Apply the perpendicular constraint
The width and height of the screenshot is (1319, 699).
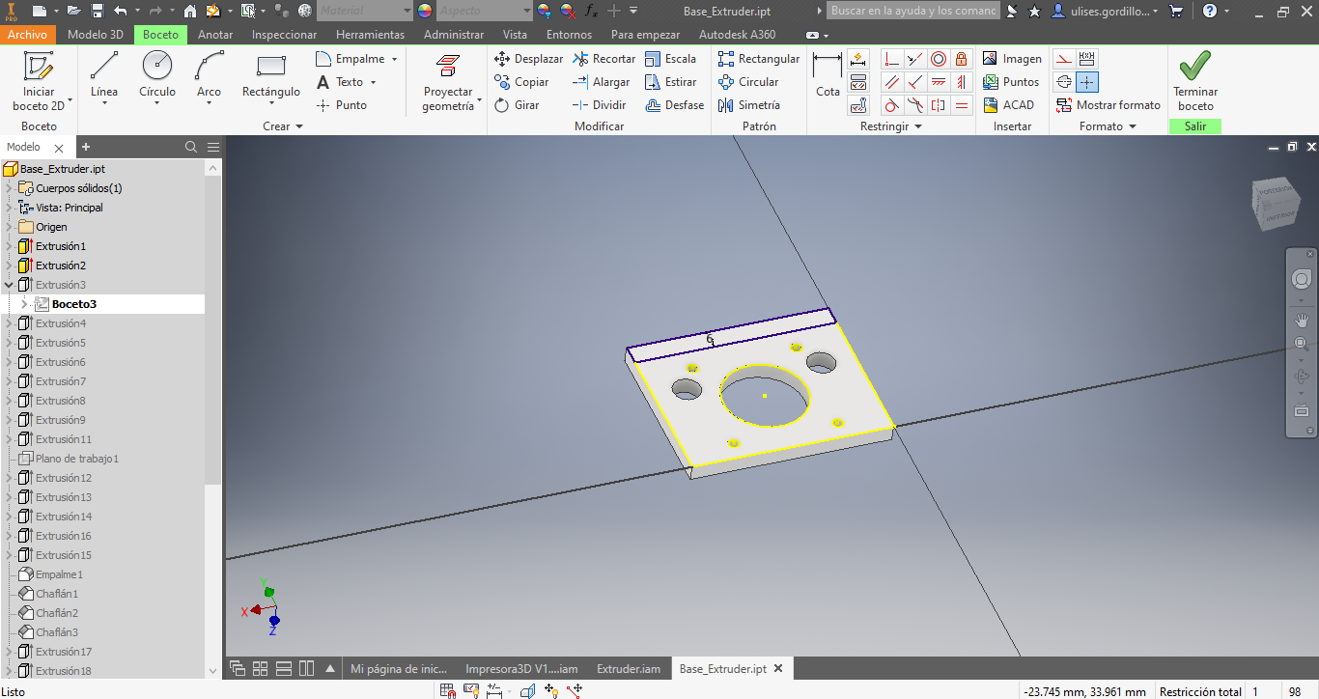tap(914, 82)
